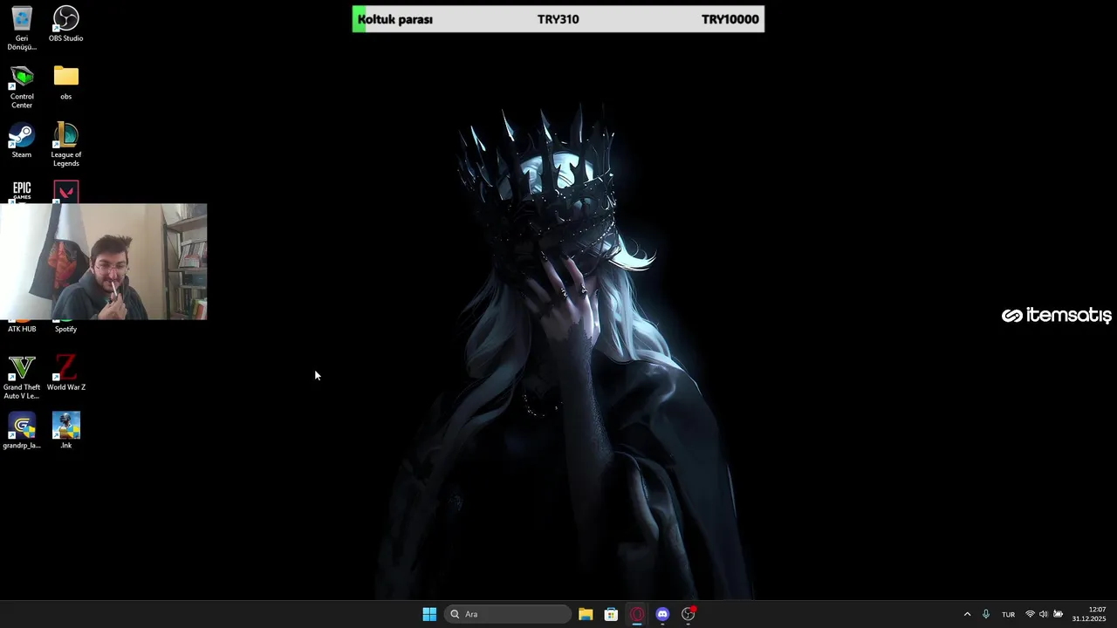Click the ATK HUB label
The height and width of the screenshot is (628, 1117).
click(x=22, y=329)
